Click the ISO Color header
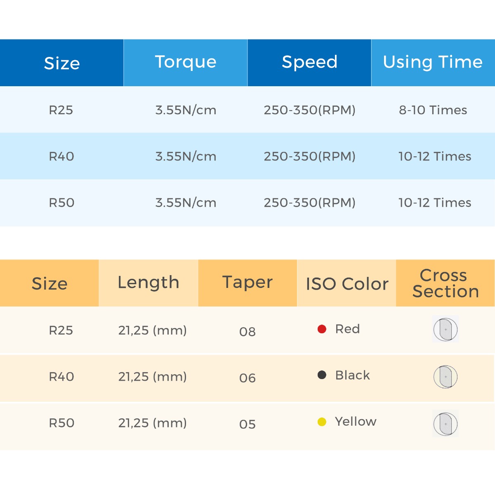495x495 pixels. (x=347, y=284)
